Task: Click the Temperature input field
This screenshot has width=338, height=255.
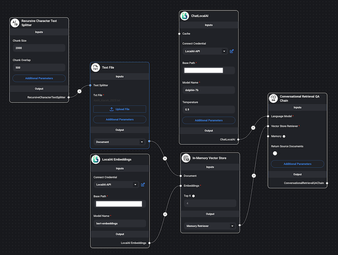Action: 209,110
